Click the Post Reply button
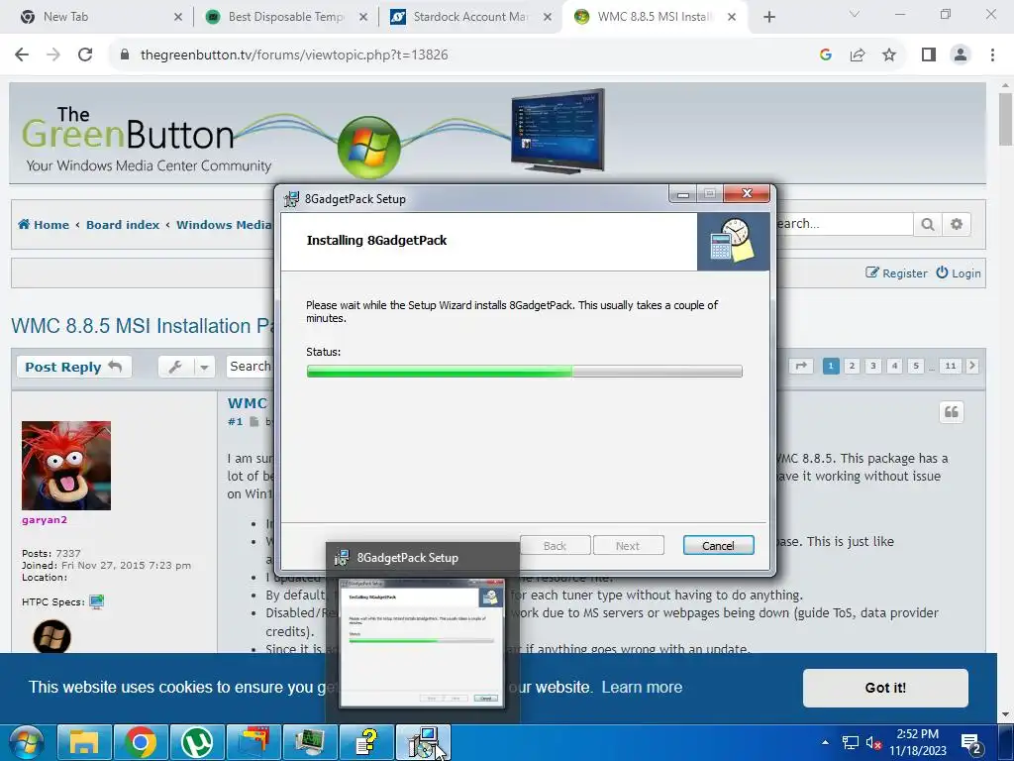 pos(73,367)
